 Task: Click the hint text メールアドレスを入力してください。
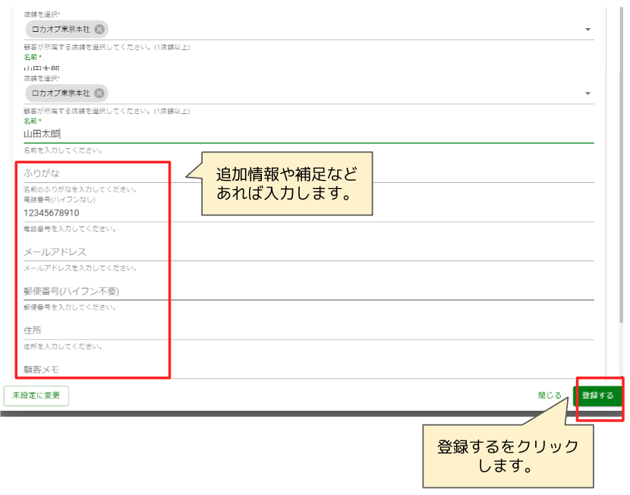80,268
